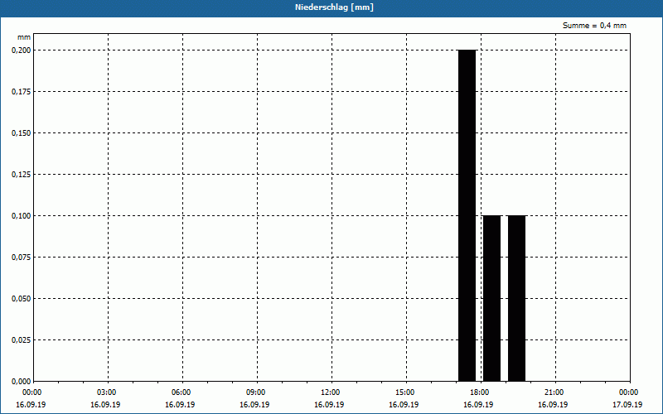Screen dimensions: 663x414
Task: Click the 0,125 y-axis label
Action: (22, 175)
